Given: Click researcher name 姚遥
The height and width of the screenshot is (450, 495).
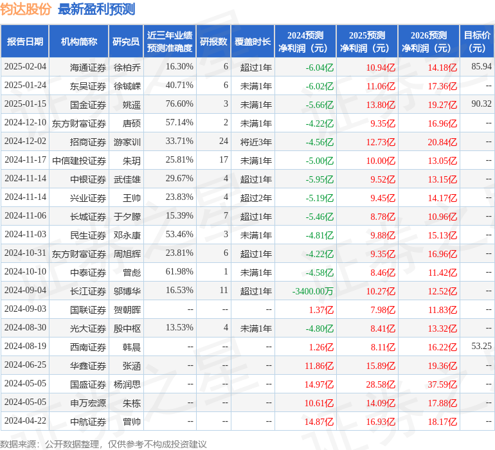Looking at the screenshot, I should 132,105.
